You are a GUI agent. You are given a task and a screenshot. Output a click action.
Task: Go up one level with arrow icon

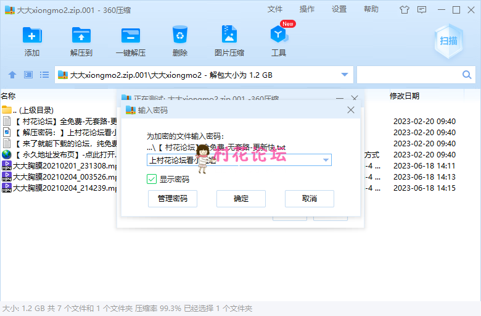pyautogui.click(x=12, y=75)
